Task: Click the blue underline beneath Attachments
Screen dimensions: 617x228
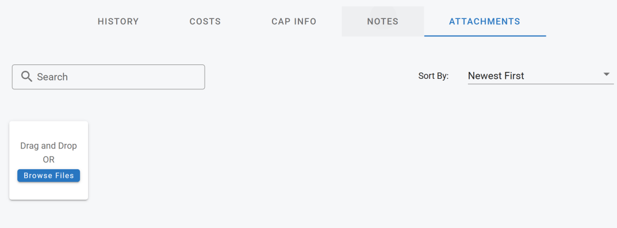Action: [485, 36]
